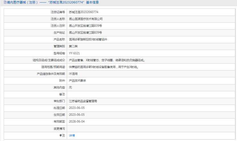Click expiry date 2028-06-04

[x=77, y=121]
